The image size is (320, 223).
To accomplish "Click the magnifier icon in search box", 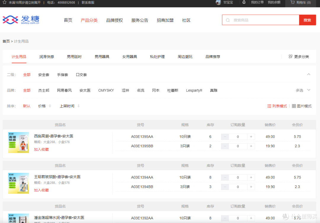I will [x=228, y=20].
